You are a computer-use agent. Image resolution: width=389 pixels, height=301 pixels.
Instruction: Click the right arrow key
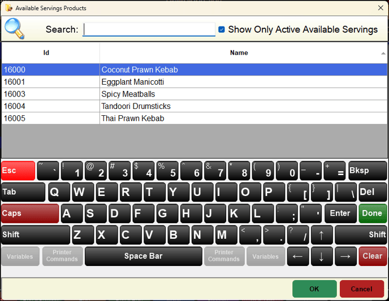coord(345,256)
